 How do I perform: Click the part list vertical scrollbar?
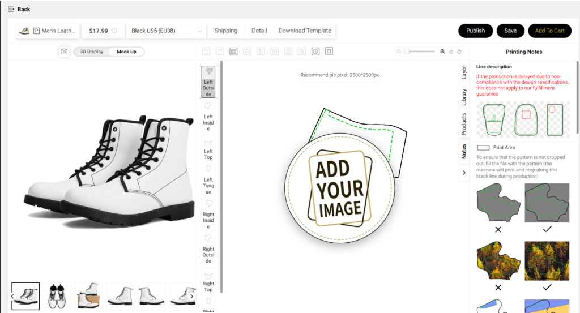pyautogui.click(x=221, y=177)
